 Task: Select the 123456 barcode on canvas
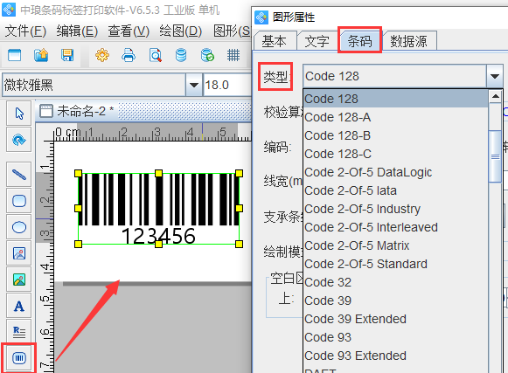click(158, 209)
